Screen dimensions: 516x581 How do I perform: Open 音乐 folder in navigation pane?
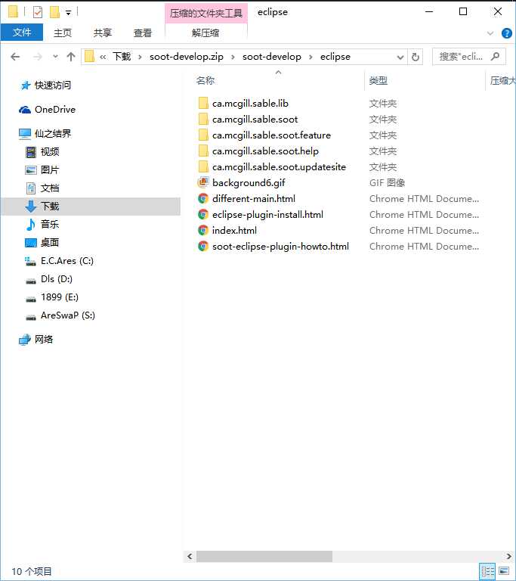point(50,224)
